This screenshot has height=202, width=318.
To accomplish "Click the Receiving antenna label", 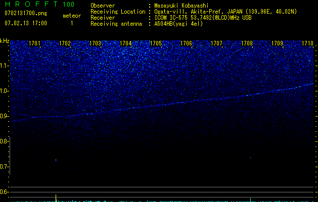I will coord(116,24).
